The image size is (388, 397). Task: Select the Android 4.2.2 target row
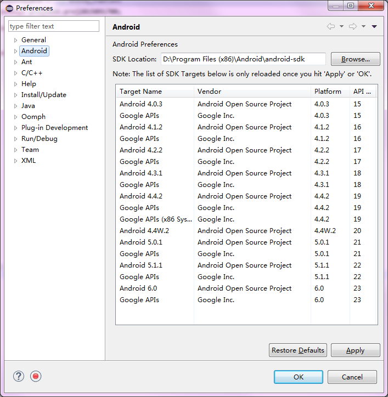[x=246, y=150]
